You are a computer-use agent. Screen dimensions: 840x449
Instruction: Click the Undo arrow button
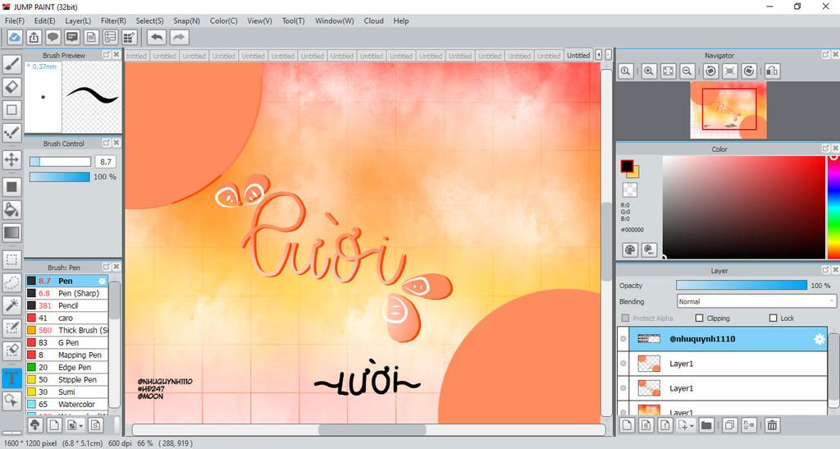(157, 37)
